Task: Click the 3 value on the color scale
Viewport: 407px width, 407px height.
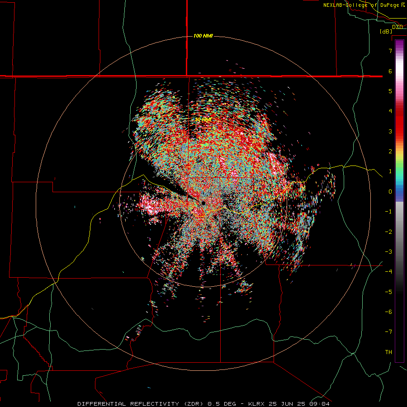Action: [x=390, y=131]
